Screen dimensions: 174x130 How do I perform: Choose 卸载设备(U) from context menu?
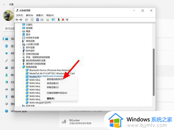(x=53, y=87)
